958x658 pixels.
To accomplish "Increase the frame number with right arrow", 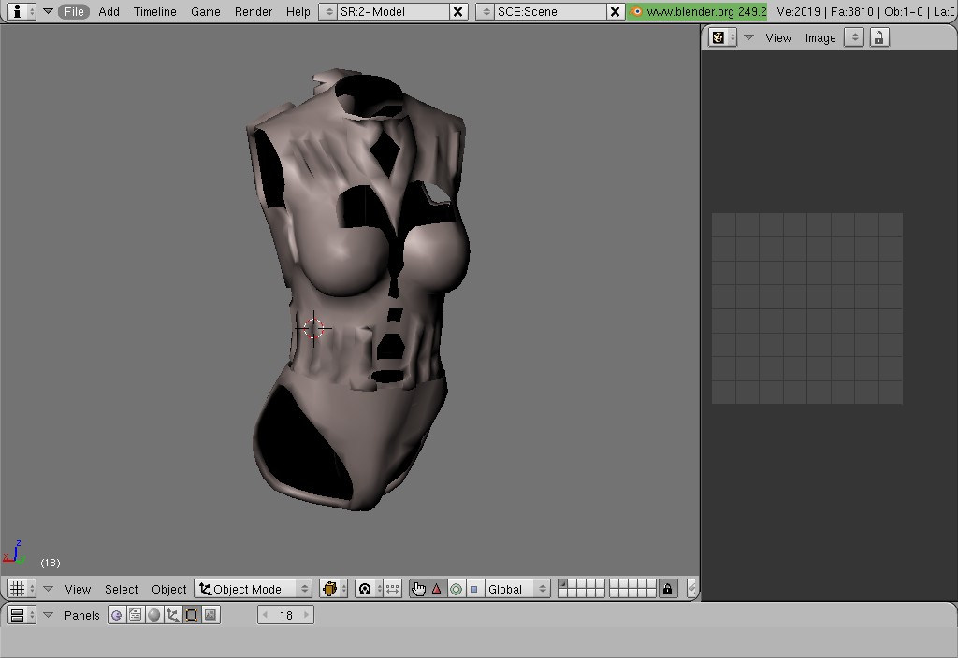I will click(306, 615).
